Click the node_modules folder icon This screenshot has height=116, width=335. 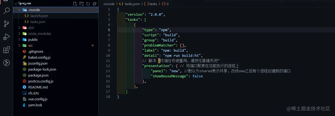24,34
